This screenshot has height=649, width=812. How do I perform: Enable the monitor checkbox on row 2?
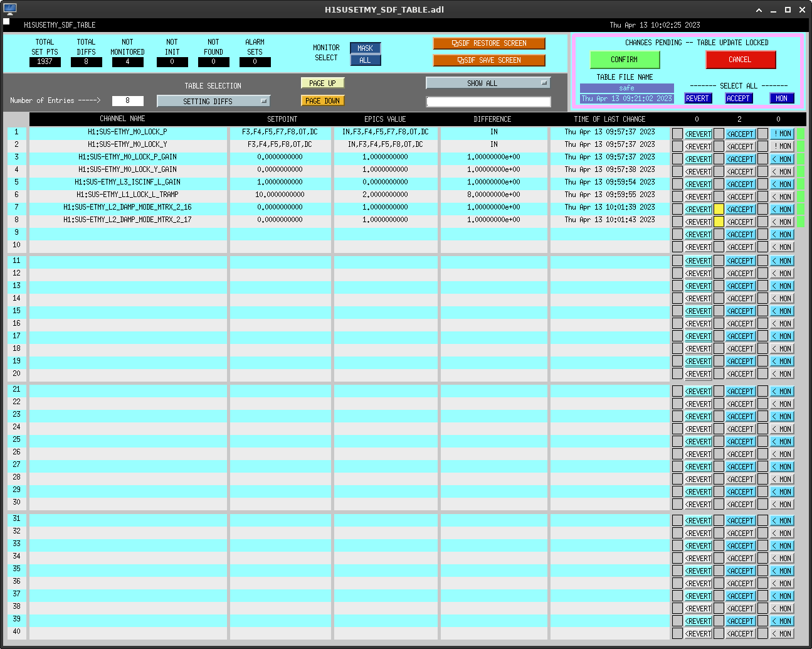pyautogui.click(x=762, y=146)
